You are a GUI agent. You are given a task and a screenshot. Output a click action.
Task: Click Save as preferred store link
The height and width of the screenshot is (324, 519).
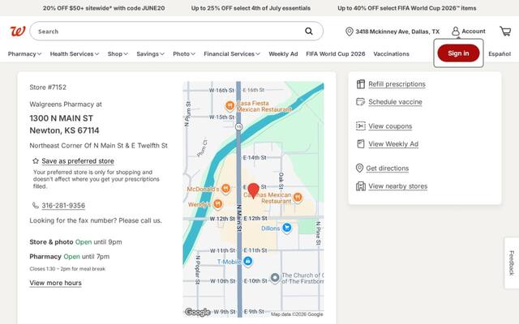coord(78,161)
